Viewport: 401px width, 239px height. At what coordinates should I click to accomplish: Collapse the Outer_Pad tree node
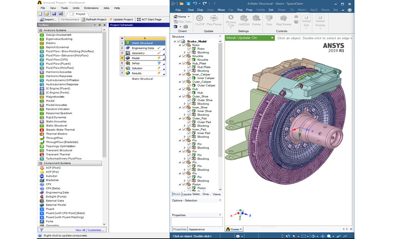click(x=180, y=118)
